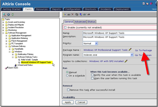The width and height of the screenshot is (158, 107).
Task: Expand the Assets and Inventory node
Action: [x=3, y=22]
